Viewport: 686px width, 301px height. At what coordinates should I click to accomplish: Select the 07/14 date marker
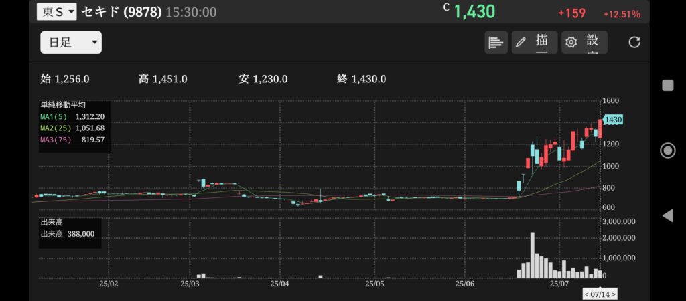coord(600,294)
